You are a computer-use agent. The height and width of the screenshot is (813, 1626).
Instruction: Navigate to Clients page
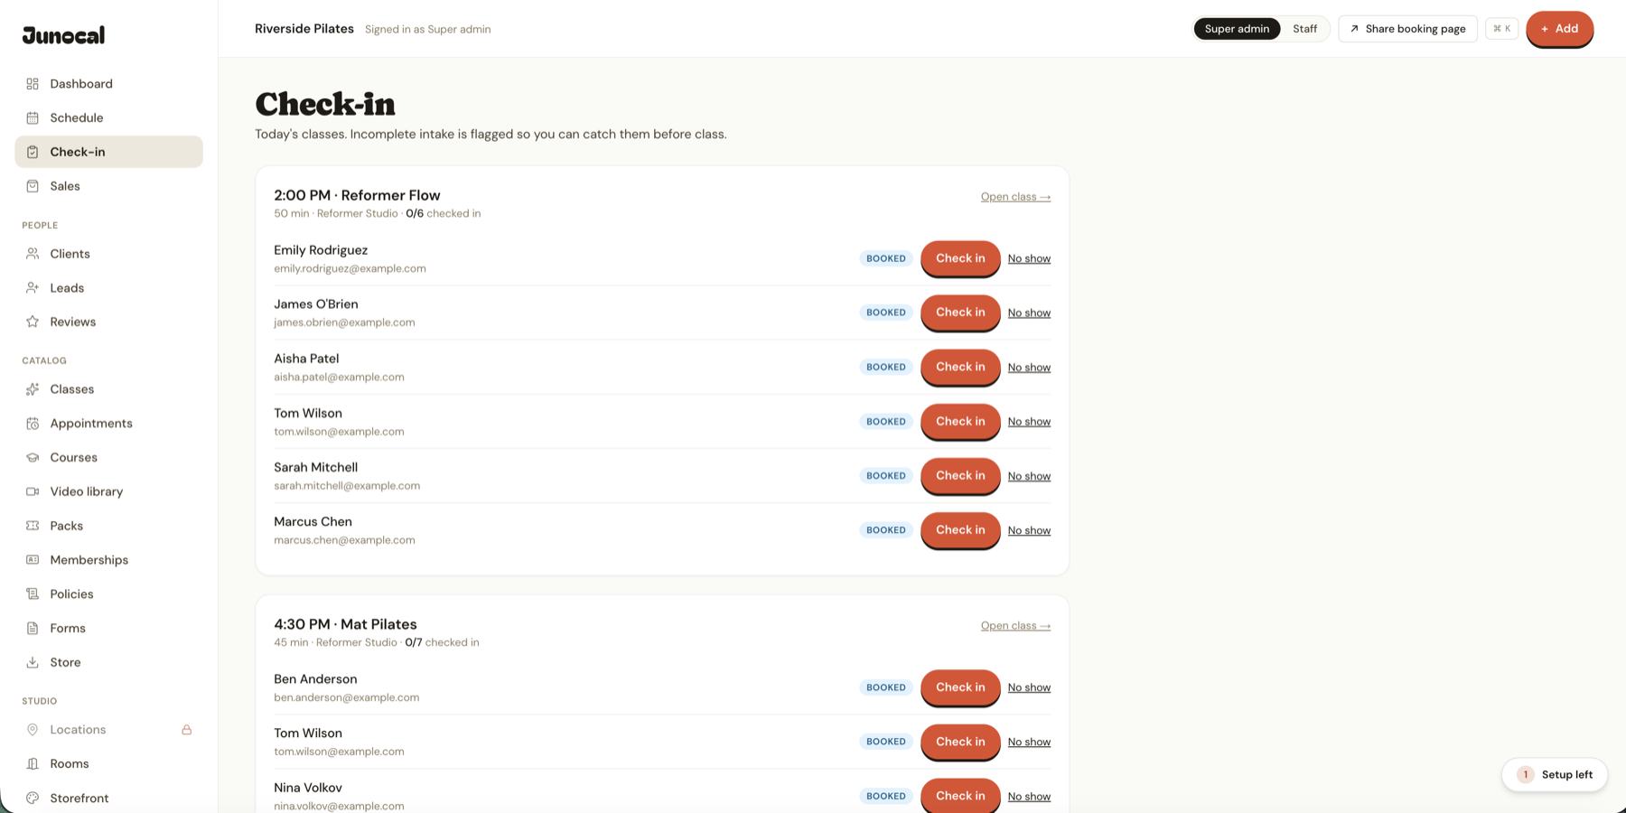point(108,254)
